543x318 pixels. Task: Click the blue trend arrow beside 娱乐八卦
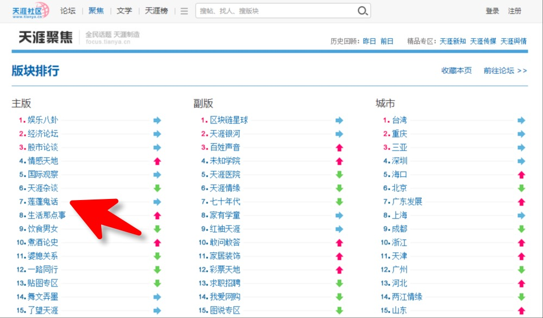point(157,120)
